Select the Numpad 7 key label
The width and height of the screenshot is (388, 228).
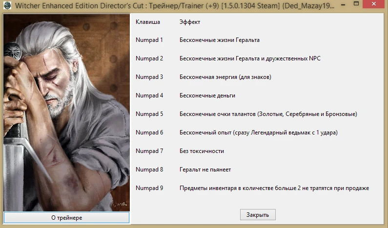[149, 151]
